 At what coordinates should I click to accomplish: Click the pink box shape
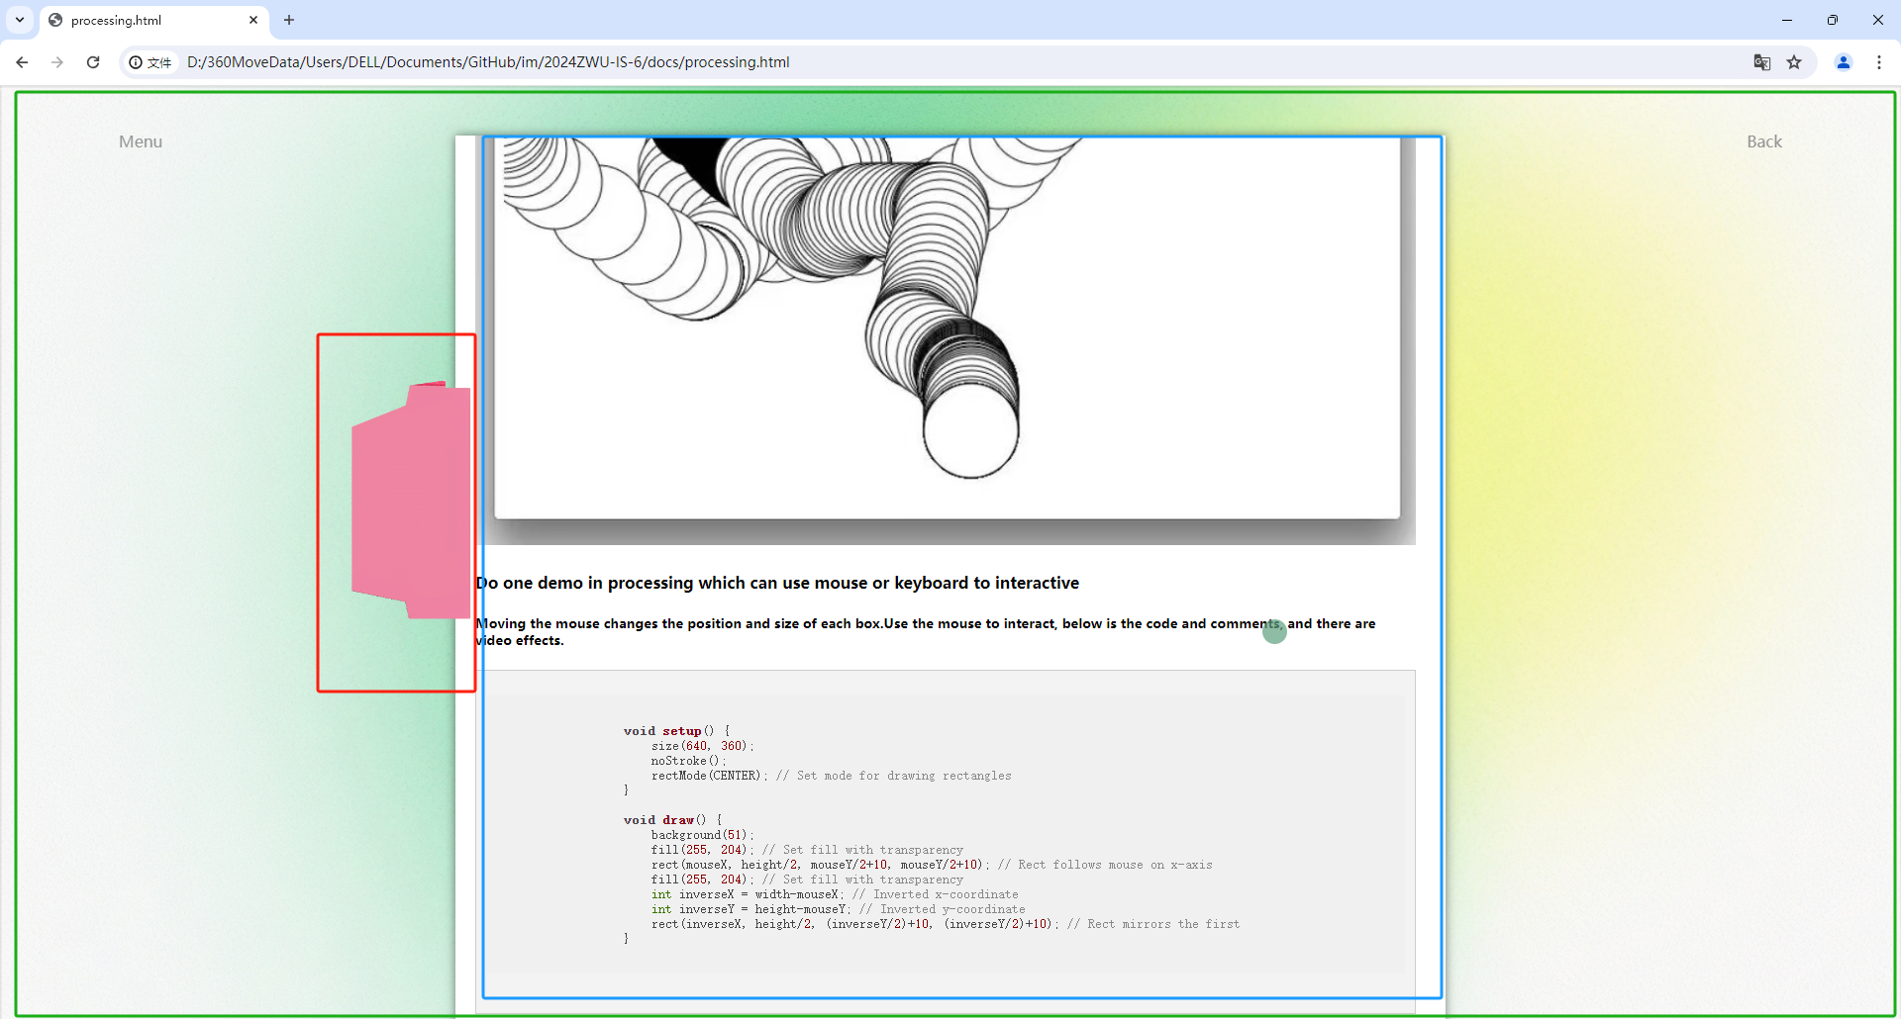411,500
